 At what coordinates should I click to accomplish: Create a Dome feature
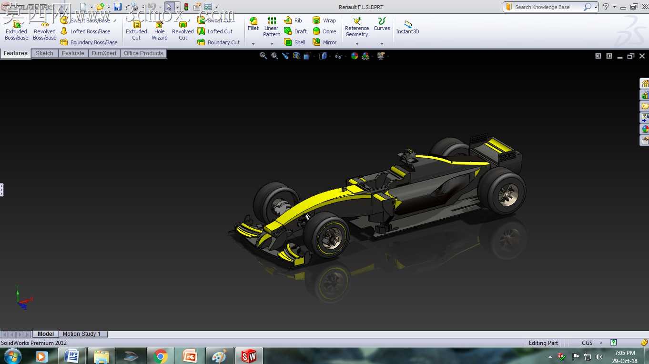coord(324,31)
